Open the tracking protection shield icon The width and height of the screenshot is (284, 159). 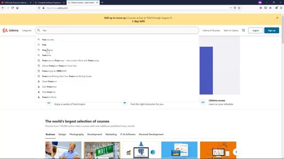[x=39, y=8]
